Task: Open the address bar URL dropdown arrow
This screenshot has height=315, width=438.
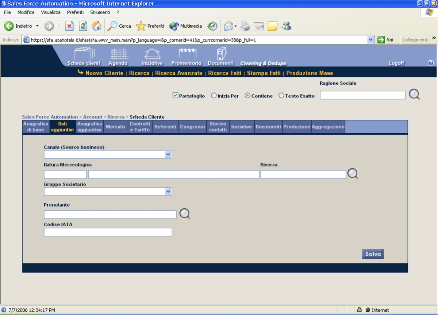Action: [371, 39]
